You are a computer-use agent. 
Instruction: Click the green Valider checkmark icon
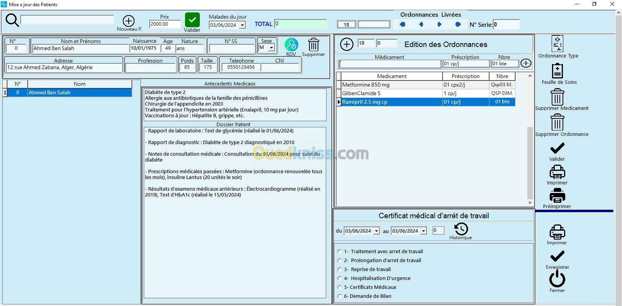[x=192, y=20]
